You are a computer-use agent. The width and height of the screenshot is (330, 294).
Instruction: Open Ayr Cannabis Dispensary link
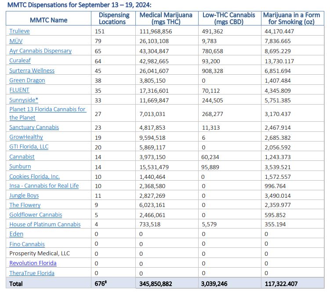click(x=40, y=51)
